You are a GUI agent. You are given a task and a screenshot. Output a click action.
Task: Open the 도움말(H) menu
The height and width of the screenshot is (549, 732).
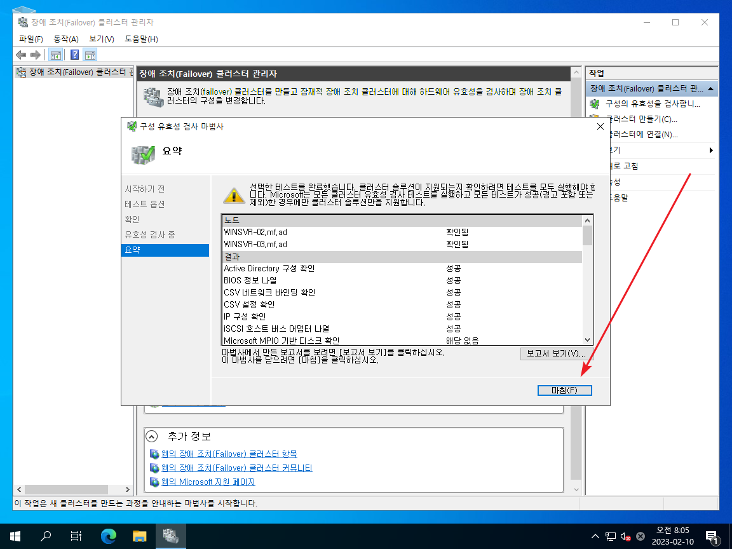[x=141, y=39]
